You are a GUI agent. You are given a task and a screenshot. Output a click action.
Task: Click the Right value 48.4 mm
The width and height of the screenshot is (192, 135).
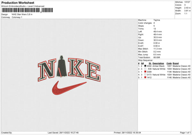157,34
